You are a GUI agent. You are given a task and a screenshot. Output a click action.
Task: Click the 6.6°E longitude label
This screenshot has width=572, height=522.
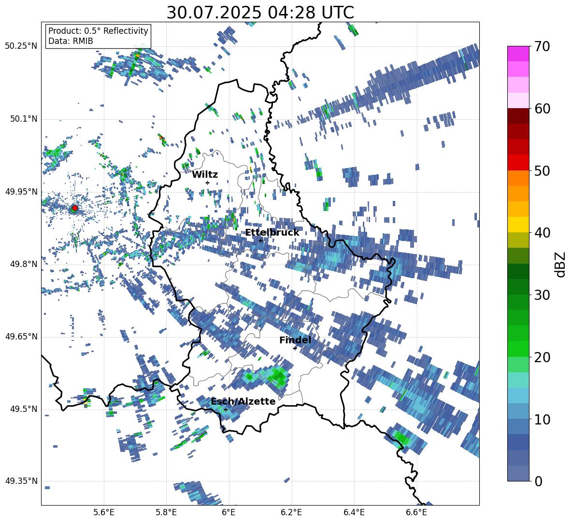tap(416, 512)
